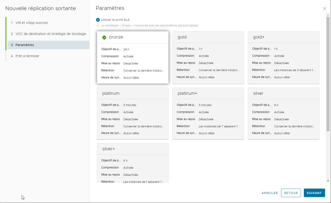Click the 'Nouvelle réplication sortante' title

[40, 8]
